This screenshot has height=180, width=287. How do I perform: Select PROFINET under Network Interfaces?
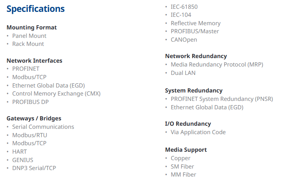26,69
